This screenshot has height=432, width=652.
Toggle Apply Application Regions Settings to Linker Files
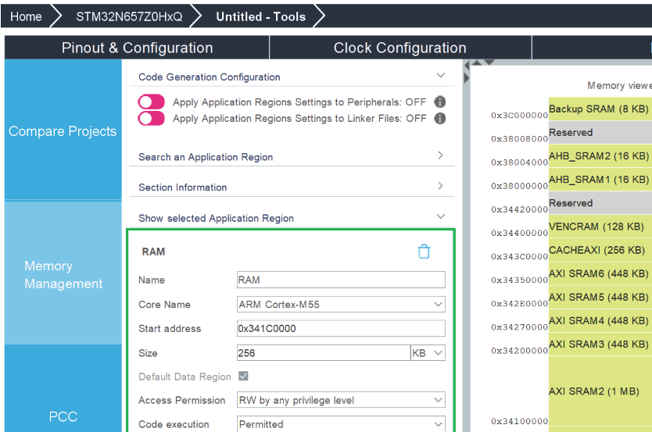[152, 119]
